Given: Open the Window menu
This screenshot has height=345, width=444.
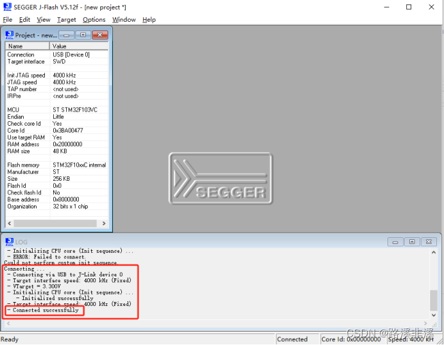Looking at the screenshot, I should tap(124, 19).
